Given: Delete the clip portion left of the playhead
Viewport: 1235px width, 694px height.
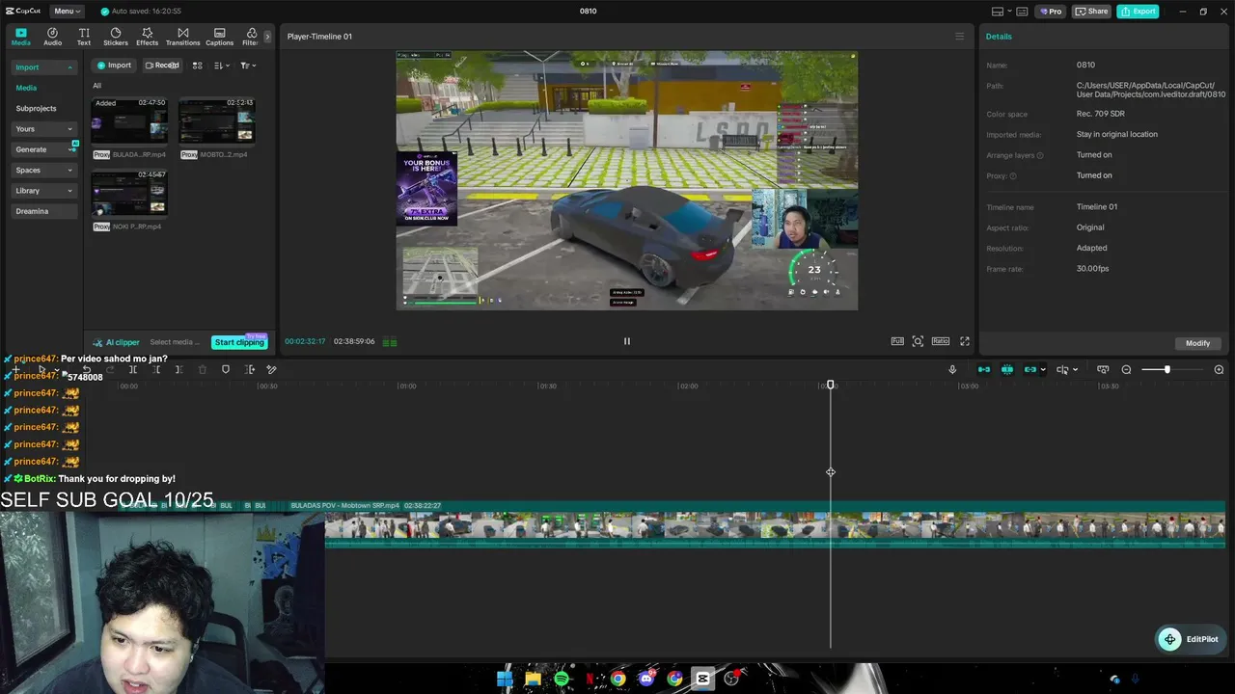Looking at the screenshot, I should pyautogui.click(x=156, y=369).
